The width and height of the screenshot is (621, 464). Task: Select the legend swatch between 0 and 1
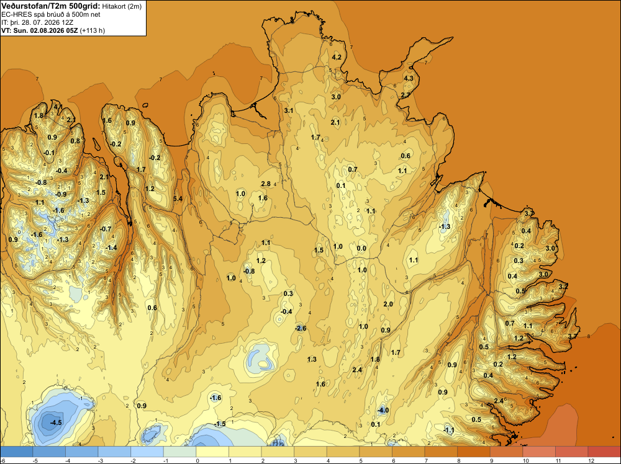pos(212,452)
